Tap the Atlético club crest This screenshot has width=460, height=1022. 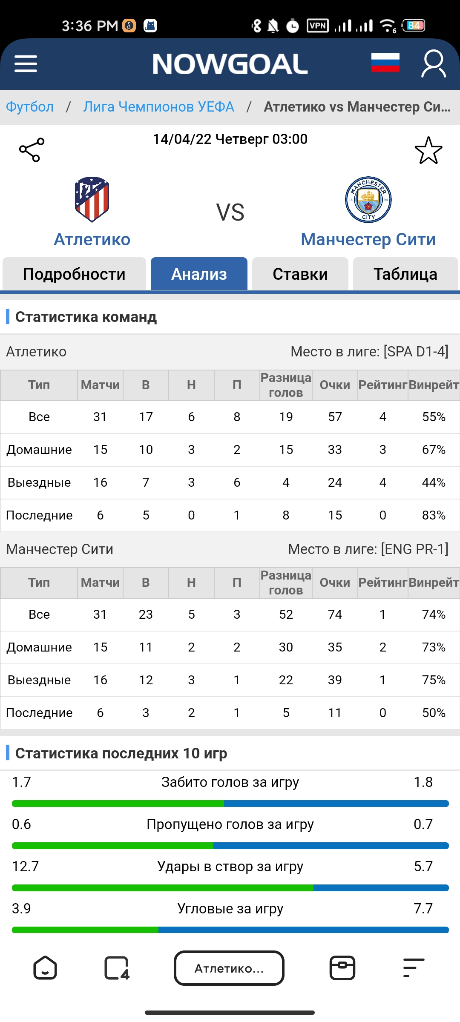tap(92, 199)
